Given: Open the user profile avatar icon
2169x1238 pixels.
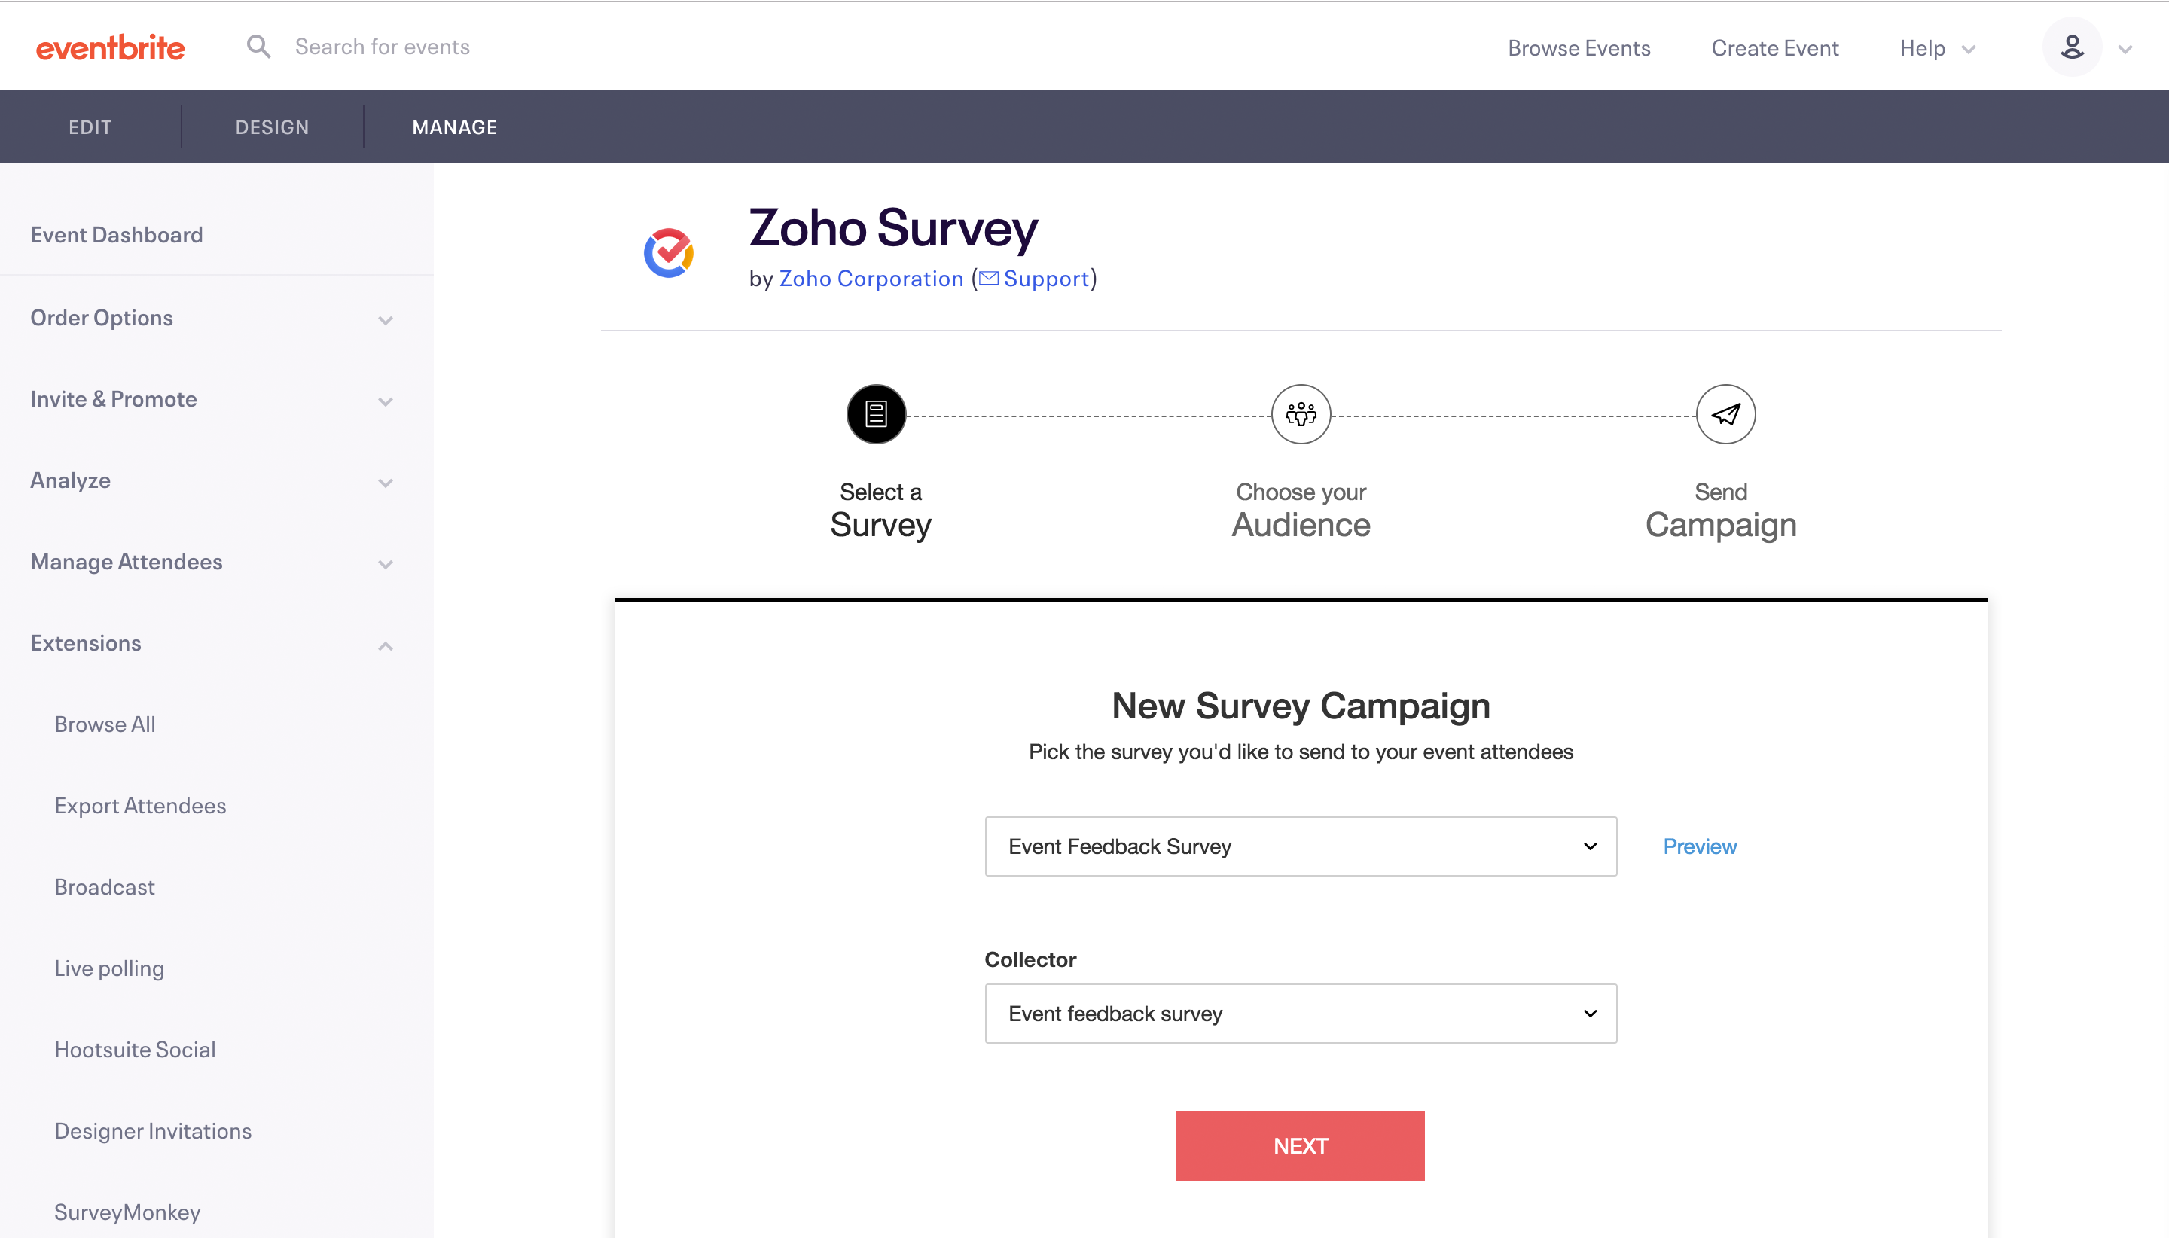Looking at the screenshot, I should 2071,47.
